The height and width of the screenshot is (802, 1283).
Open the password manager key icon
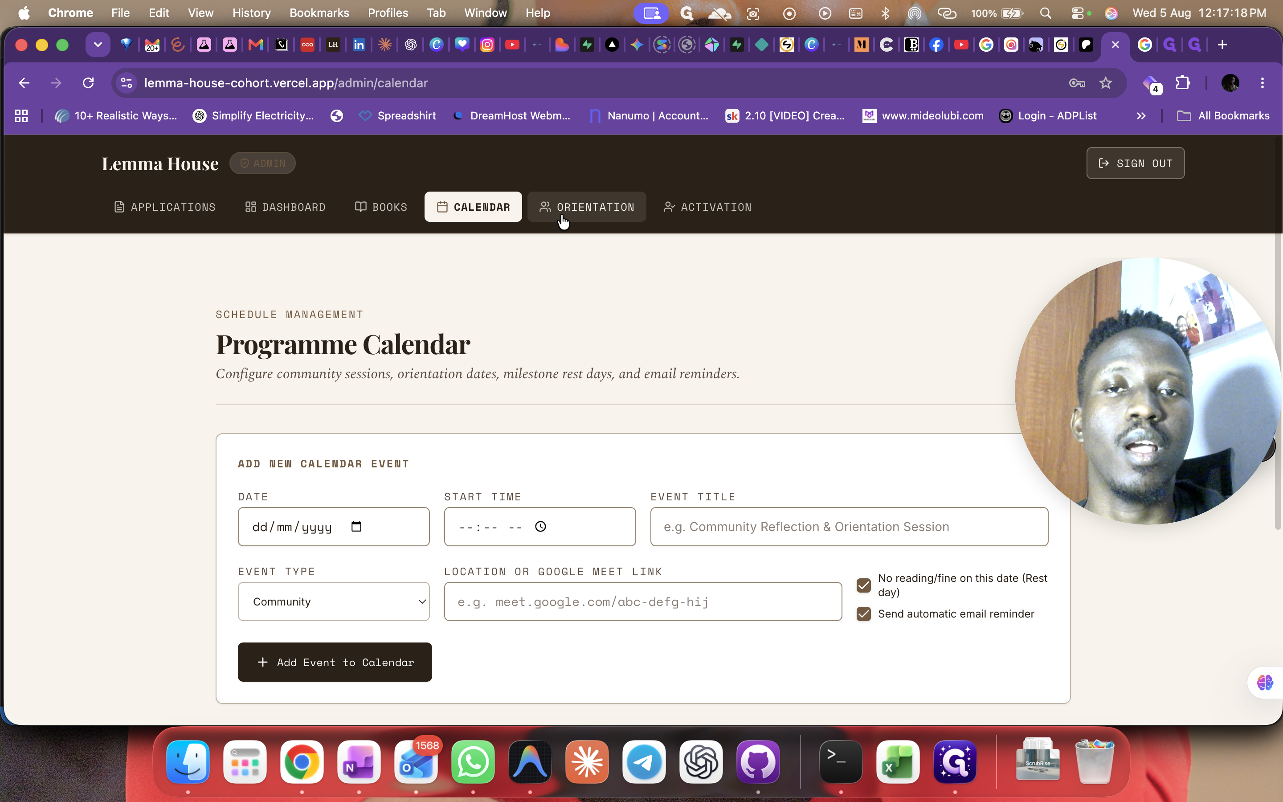tap(1077, 83)
